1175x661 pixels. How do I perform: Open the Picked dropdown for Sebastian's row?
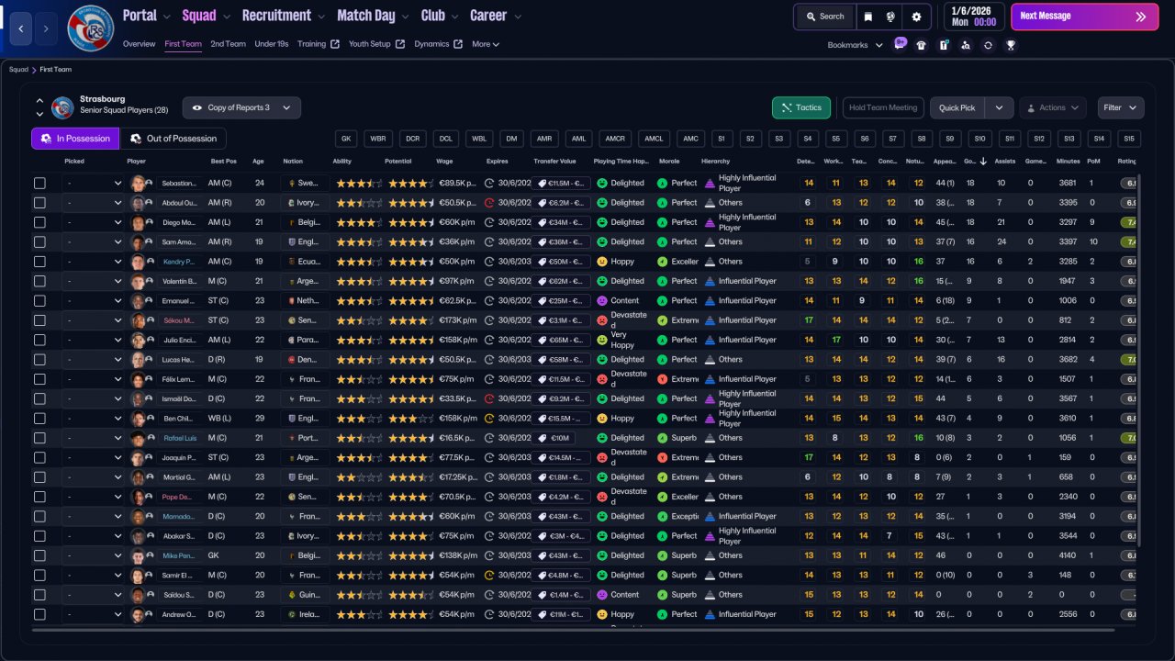point(93,183)
